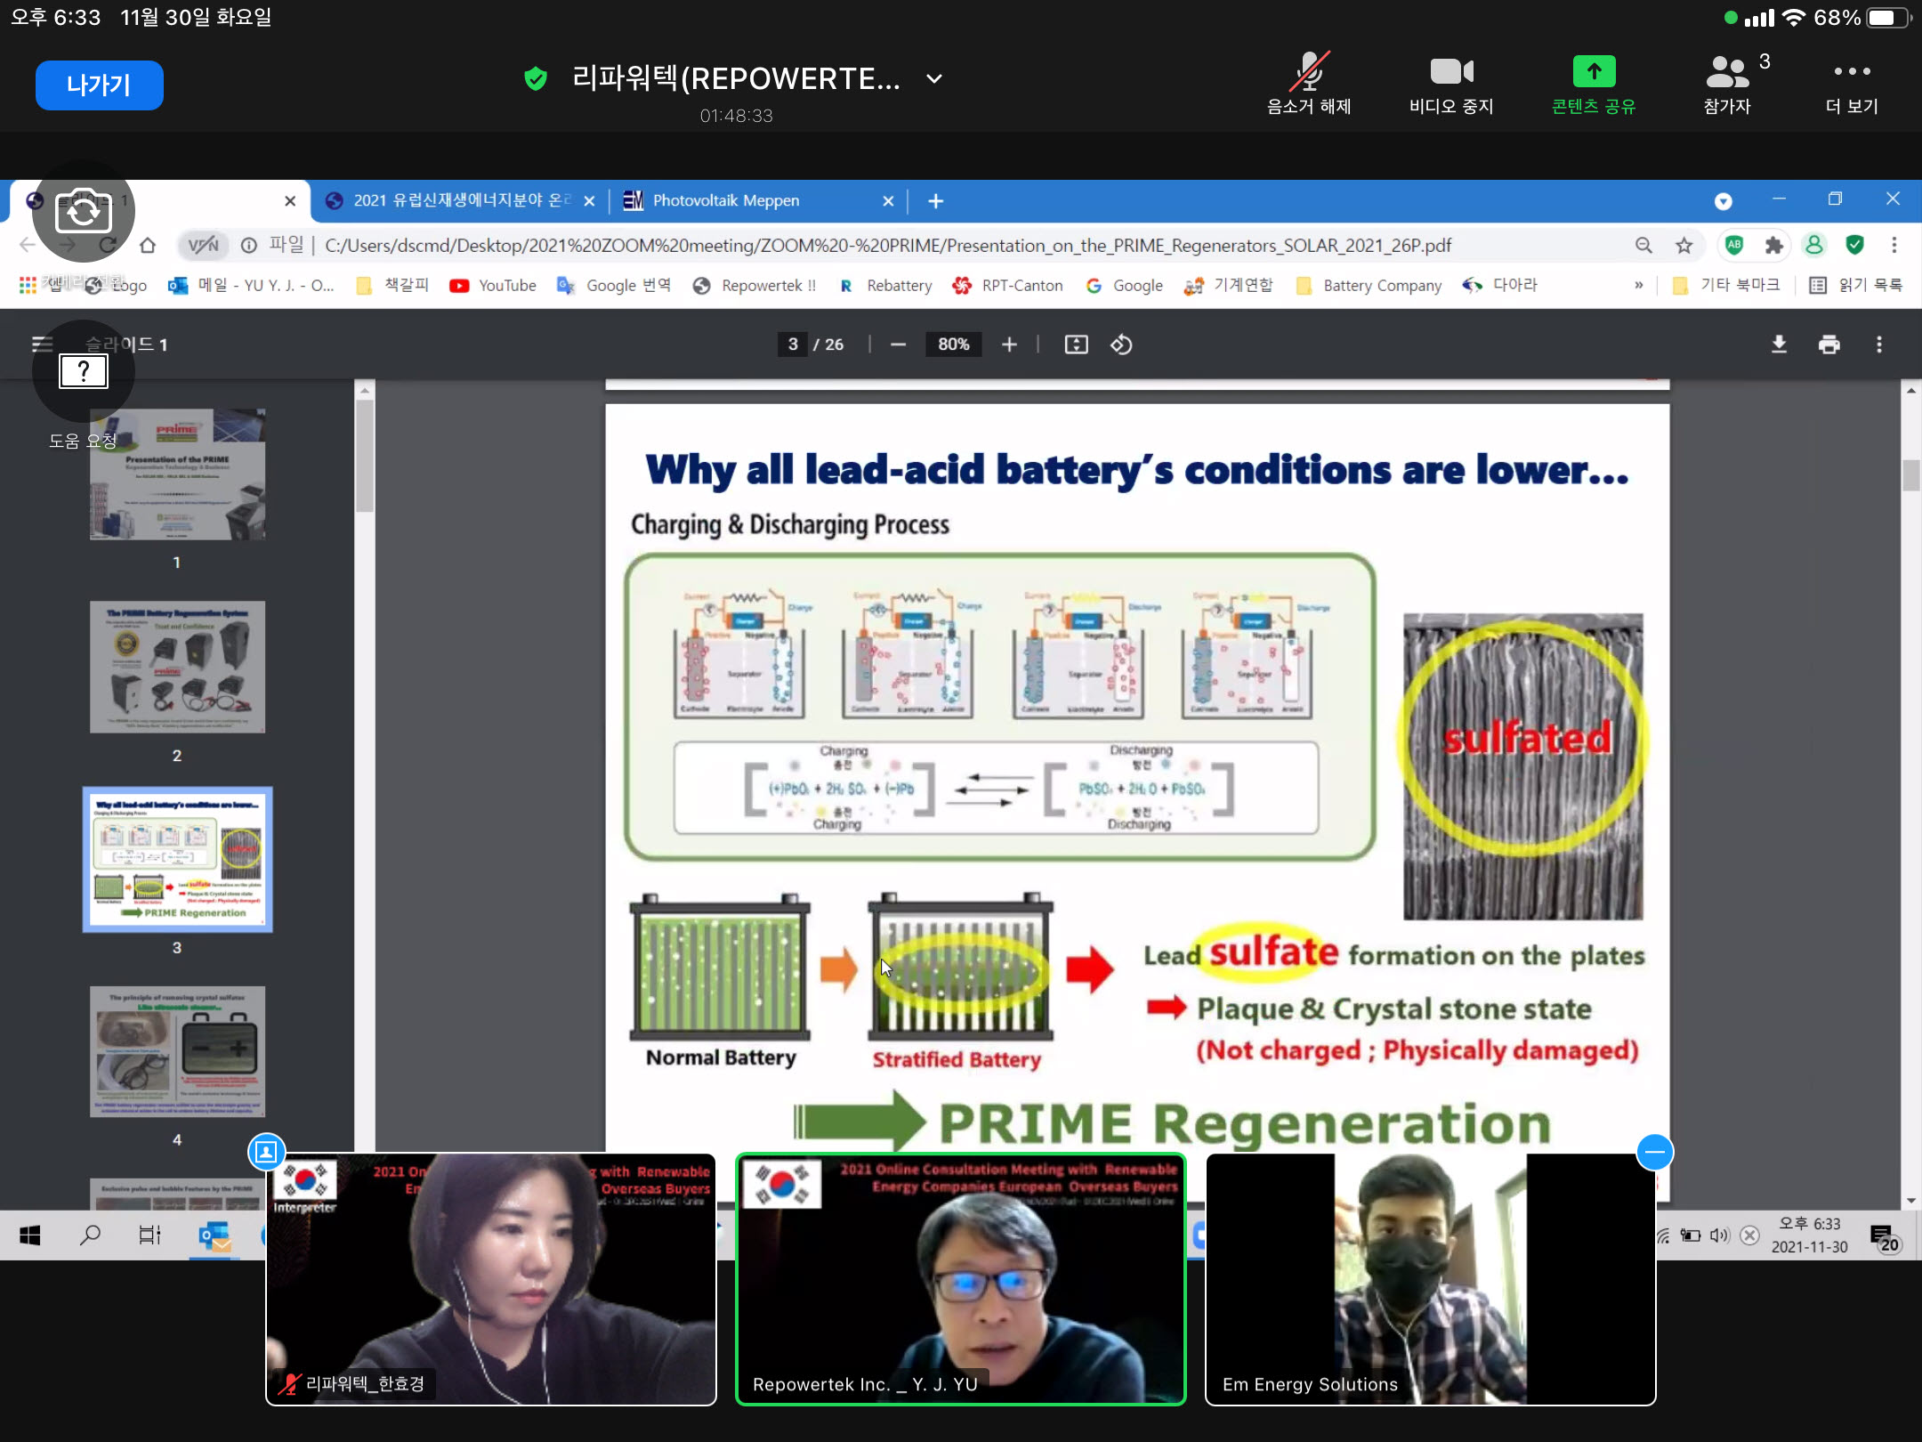
Task: Bookmark this page with the star icon
Action: point(1684,245)
